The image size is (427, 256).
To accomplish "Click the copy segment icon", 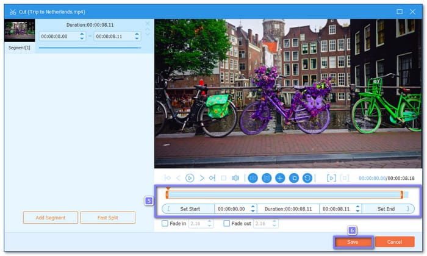I will [x=293, y=178].
